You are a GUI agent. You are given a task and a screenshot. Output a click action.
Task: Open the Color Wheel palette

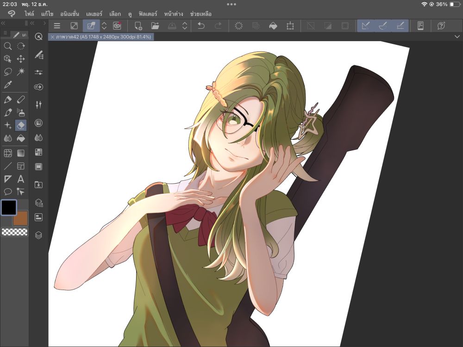tap(39, 123)
